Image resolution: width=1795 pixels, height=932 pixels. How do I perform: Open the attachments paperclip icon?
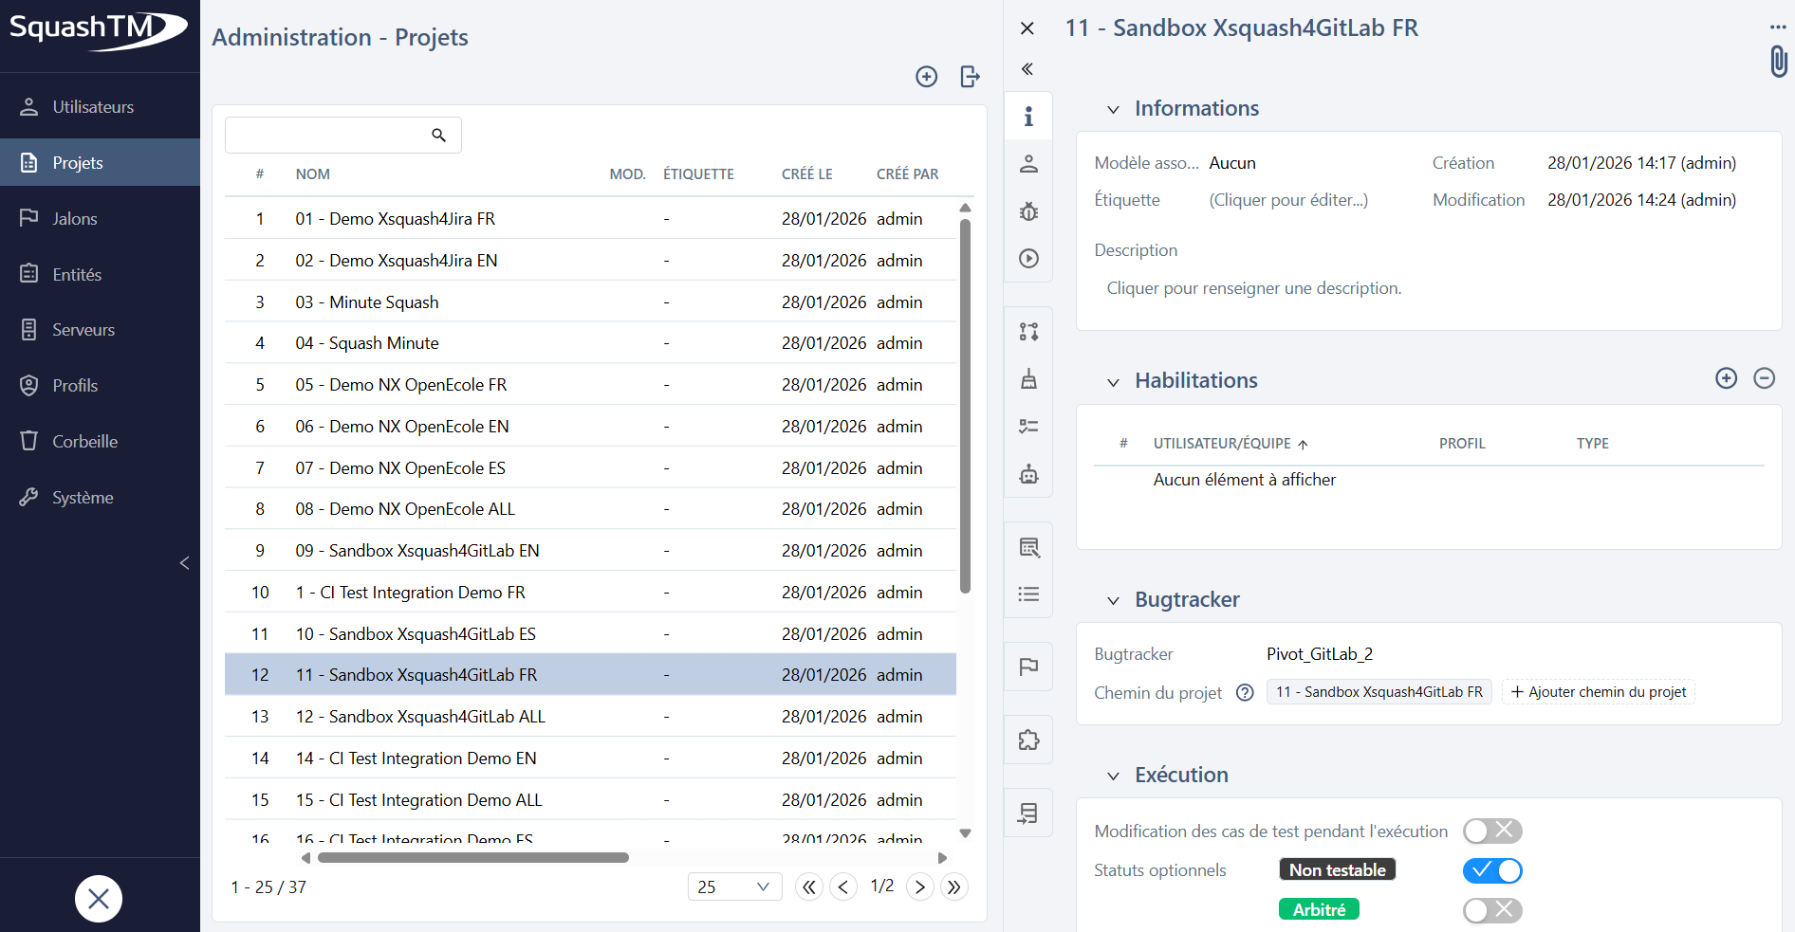pos(1779,61)
